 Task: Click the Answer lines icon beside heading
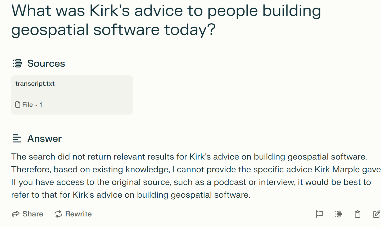17,138
